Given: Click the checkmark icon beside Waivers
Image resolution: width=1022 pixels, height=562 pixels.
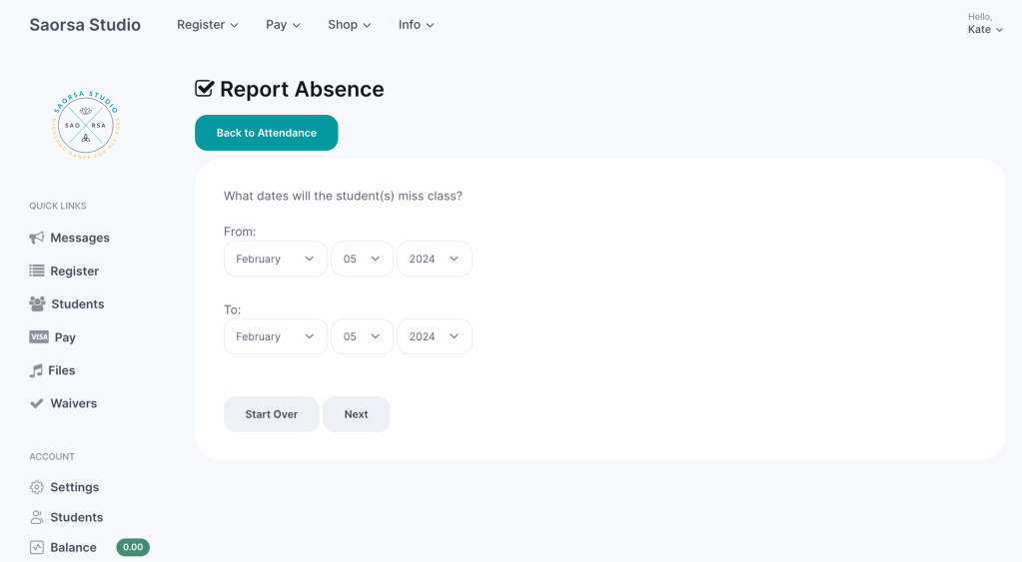Looking at the screenshot, I should [37, 403].
